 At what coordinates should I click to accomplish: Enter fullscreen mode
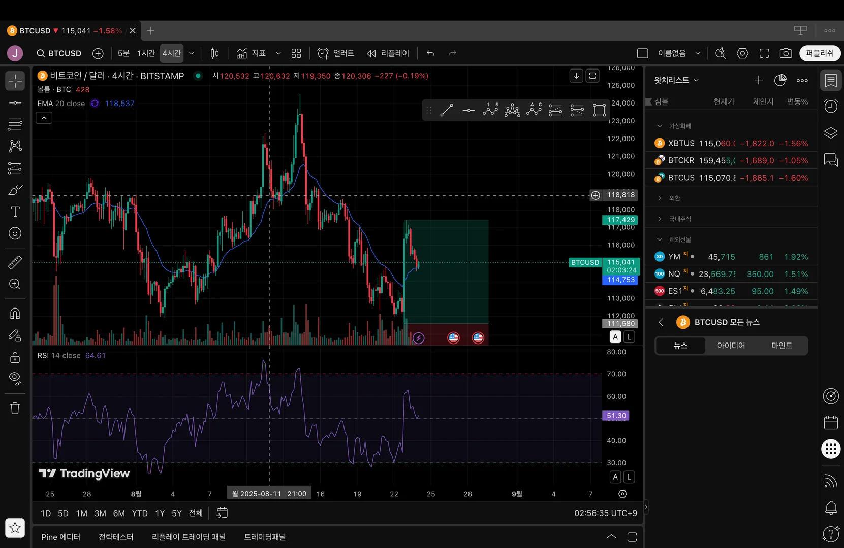[x=764, y=53]
